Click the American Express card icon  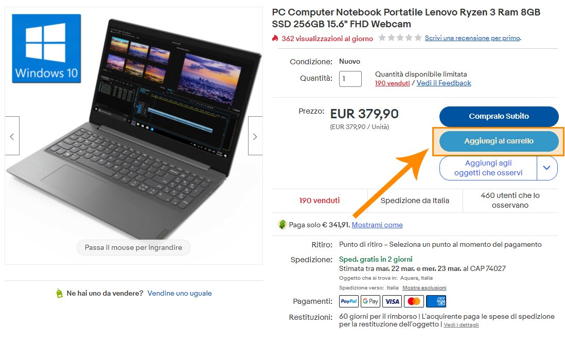(x=436, y=301)
